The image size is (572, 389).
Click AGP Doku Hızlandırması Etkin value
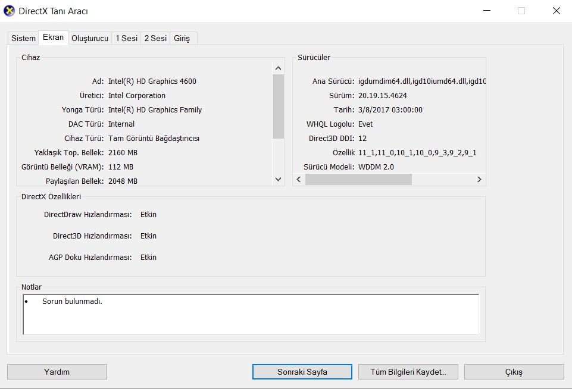tap(148, 258)
